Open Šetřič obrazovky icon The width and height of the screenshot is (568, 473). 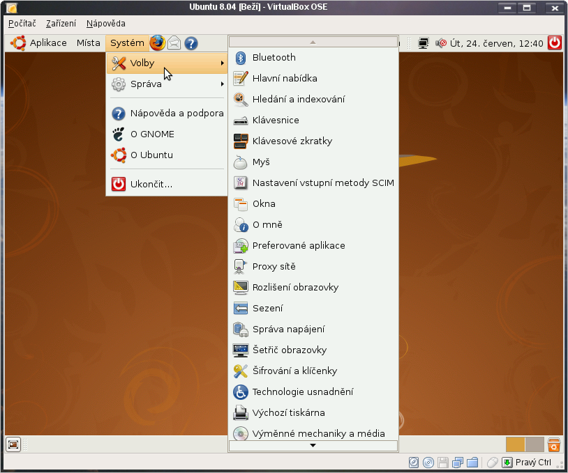tap(241, 350)
